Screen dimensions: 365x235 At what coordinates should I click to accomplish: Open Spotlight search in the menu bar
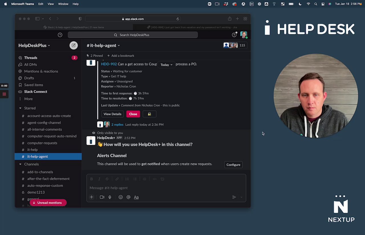[x=316, y=4]
